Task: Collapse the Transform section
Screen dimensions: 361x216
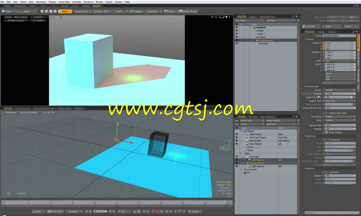Action: [303, 39]
